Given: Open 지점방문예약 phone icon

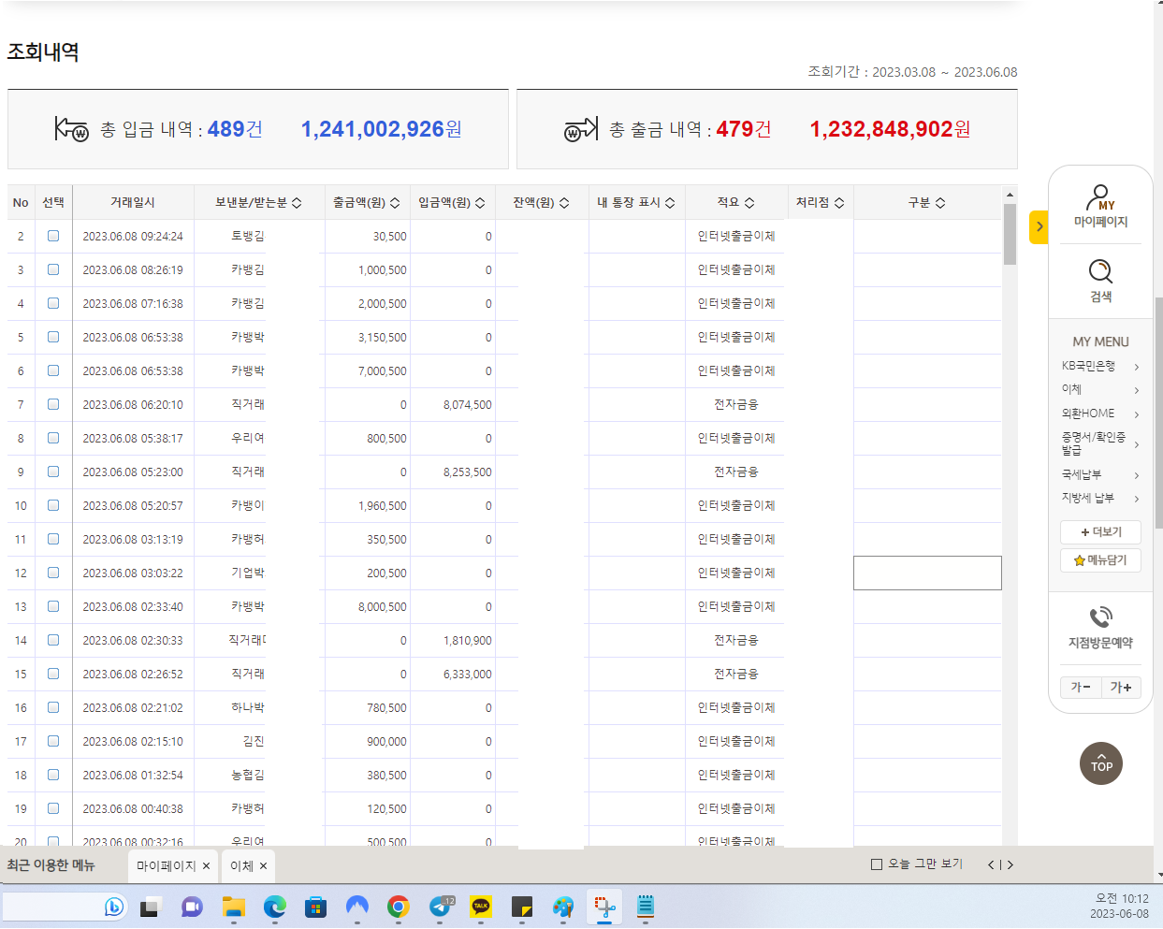Looking at the screenshot, I should pos(1100,618).
